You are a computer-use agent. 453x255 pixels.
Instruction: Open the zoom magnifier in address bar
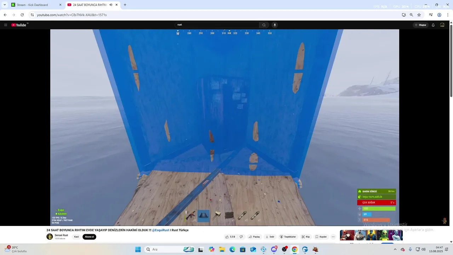411,15
